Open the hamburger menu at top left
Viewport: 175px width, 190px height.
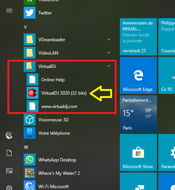coord(9,11)
